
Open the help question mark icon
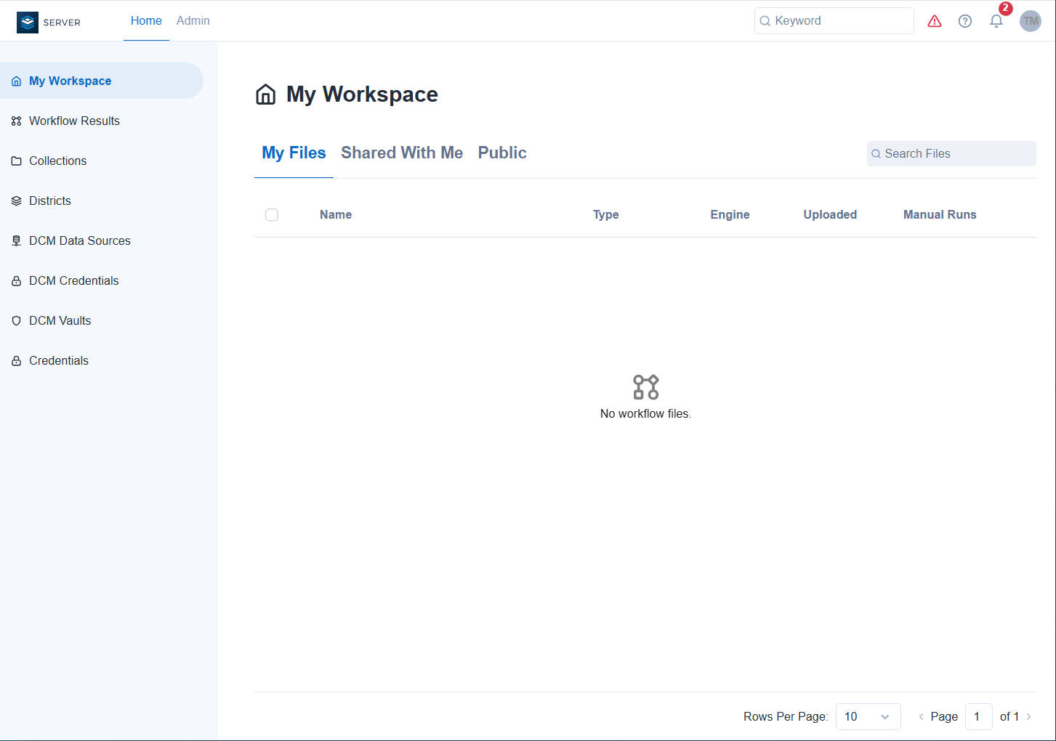click(965, 21)
